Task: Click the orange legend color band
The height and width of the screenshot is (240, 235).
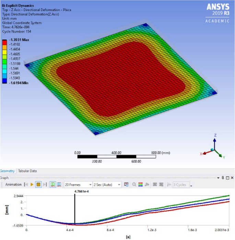Action: pyautogui.click(x=4, y=47)
